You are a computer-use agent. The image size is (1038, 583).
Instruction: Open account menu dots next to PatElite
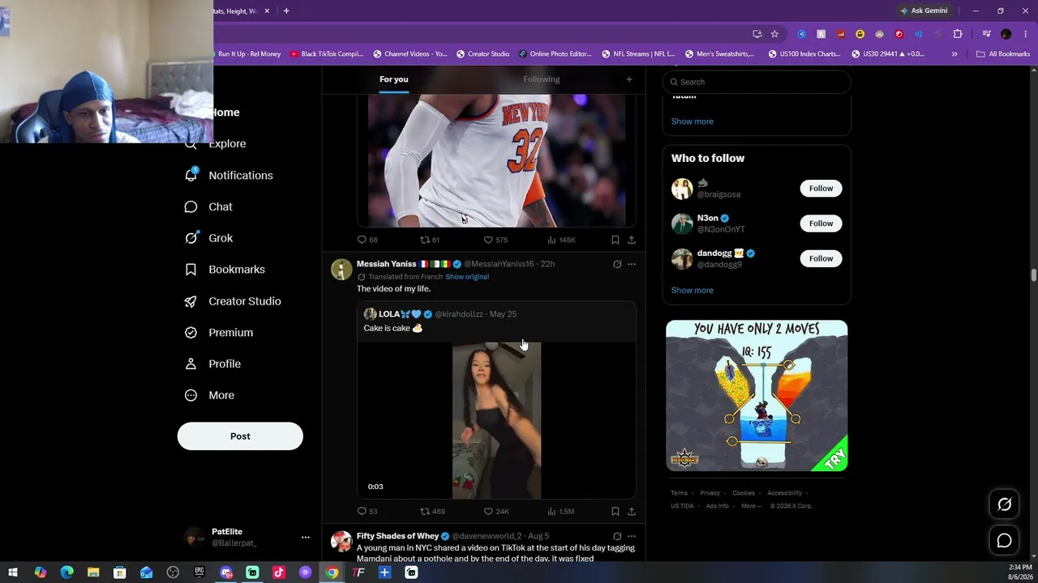click(x=306, y=538)
